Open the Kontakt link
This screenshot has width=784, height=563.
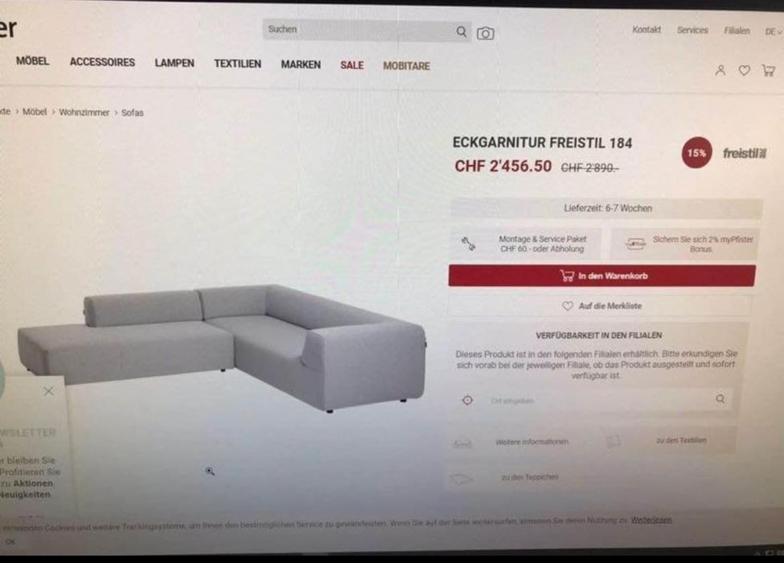tap(647, 30)
